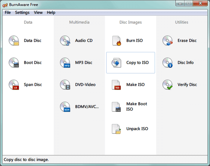Click the status bar text Copy disc to disc image
Image resolution: width=210 pixels, height=166 pixels.
pyautogui.click(x=26, y=160)
